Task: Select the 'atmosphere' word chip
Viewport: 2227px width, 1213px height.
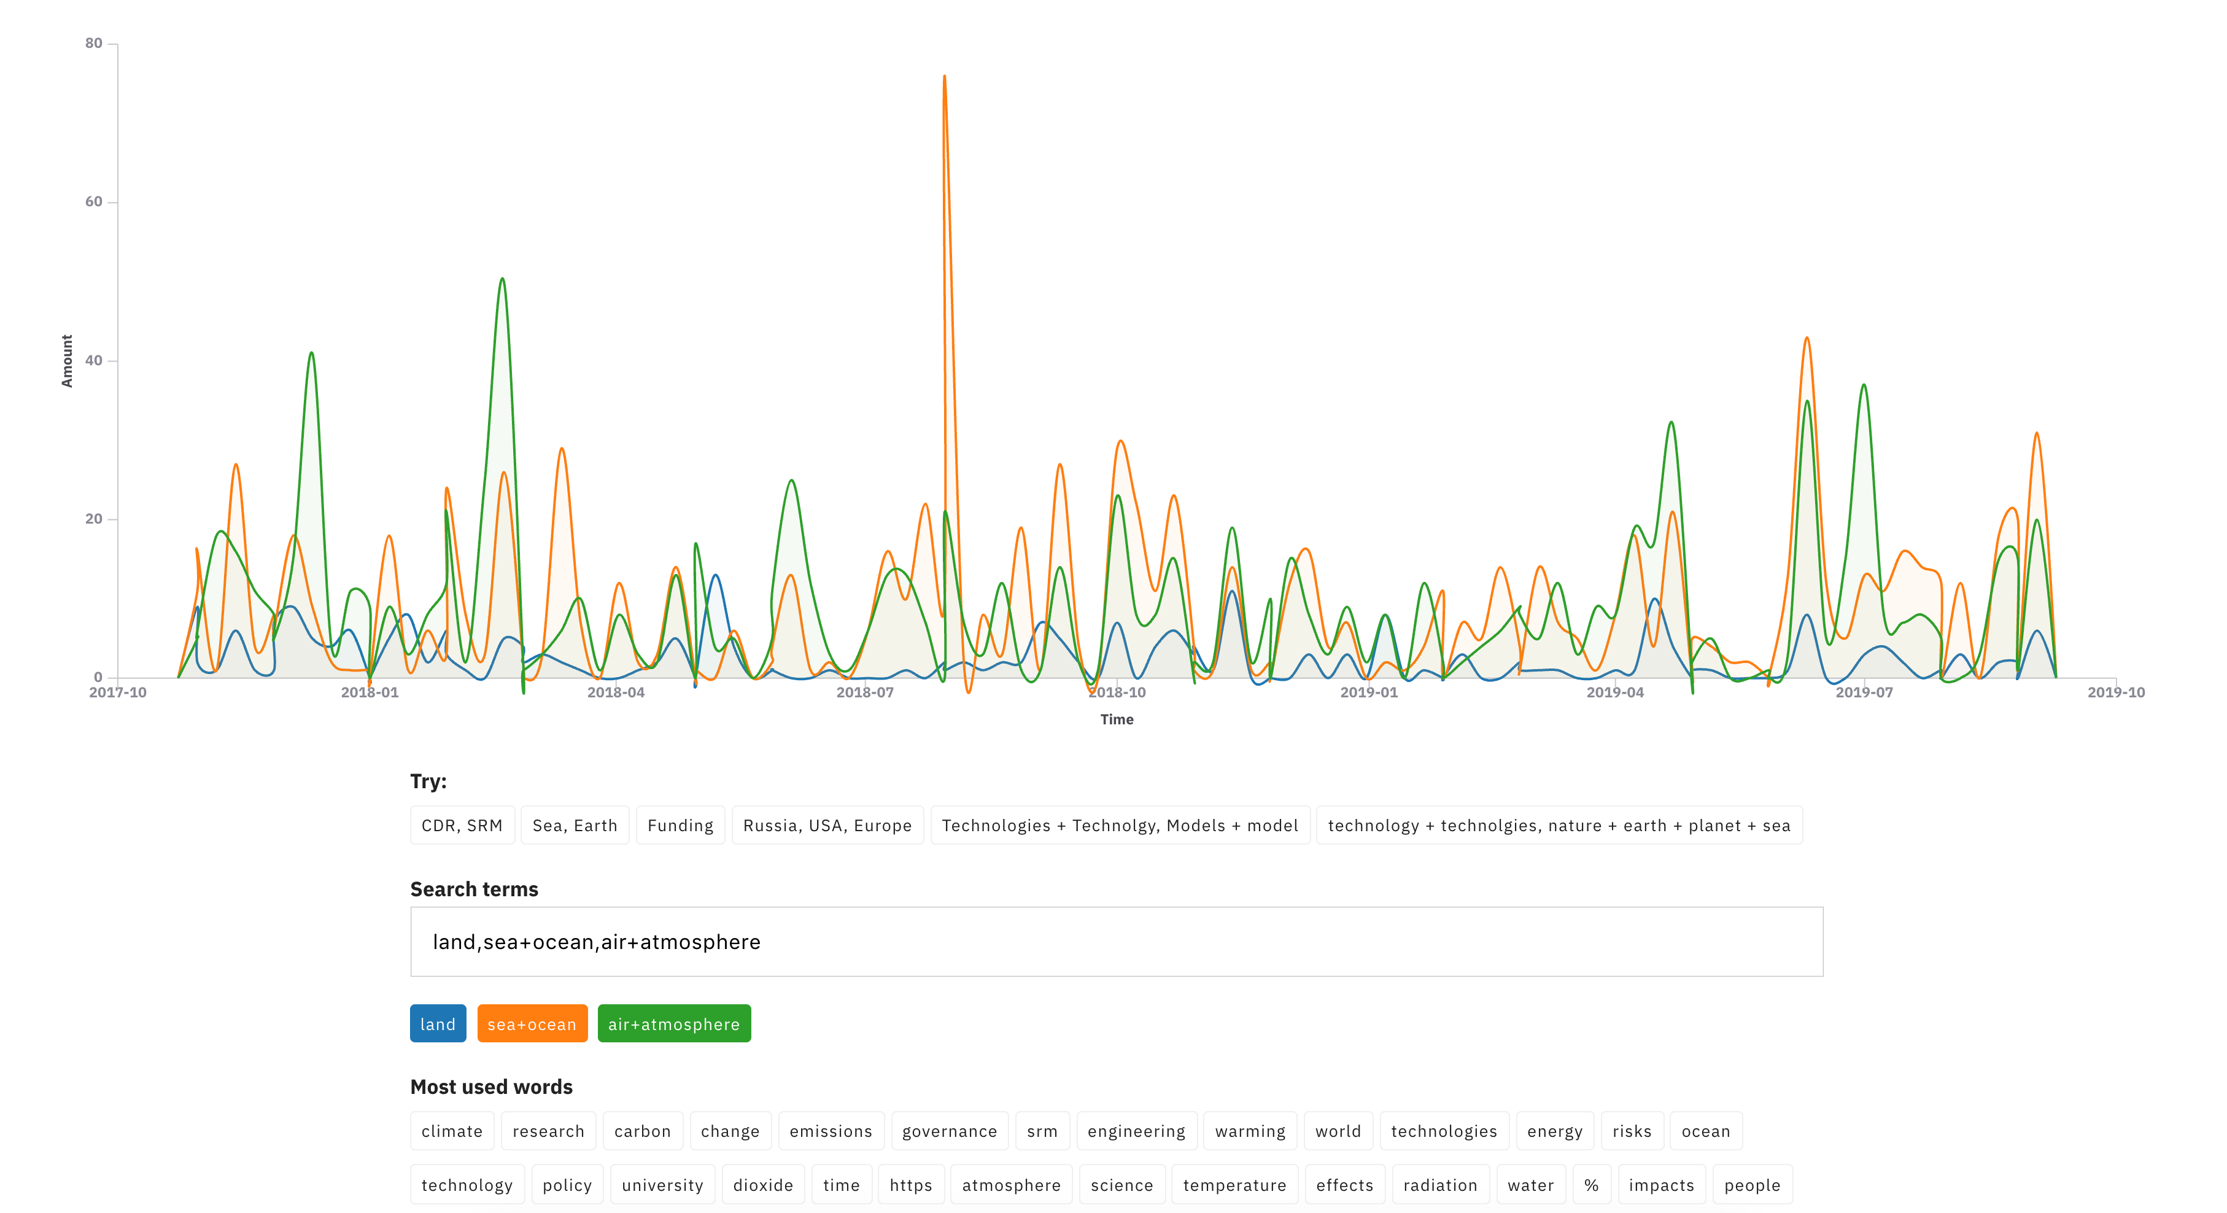Action: (1010, 1185)
